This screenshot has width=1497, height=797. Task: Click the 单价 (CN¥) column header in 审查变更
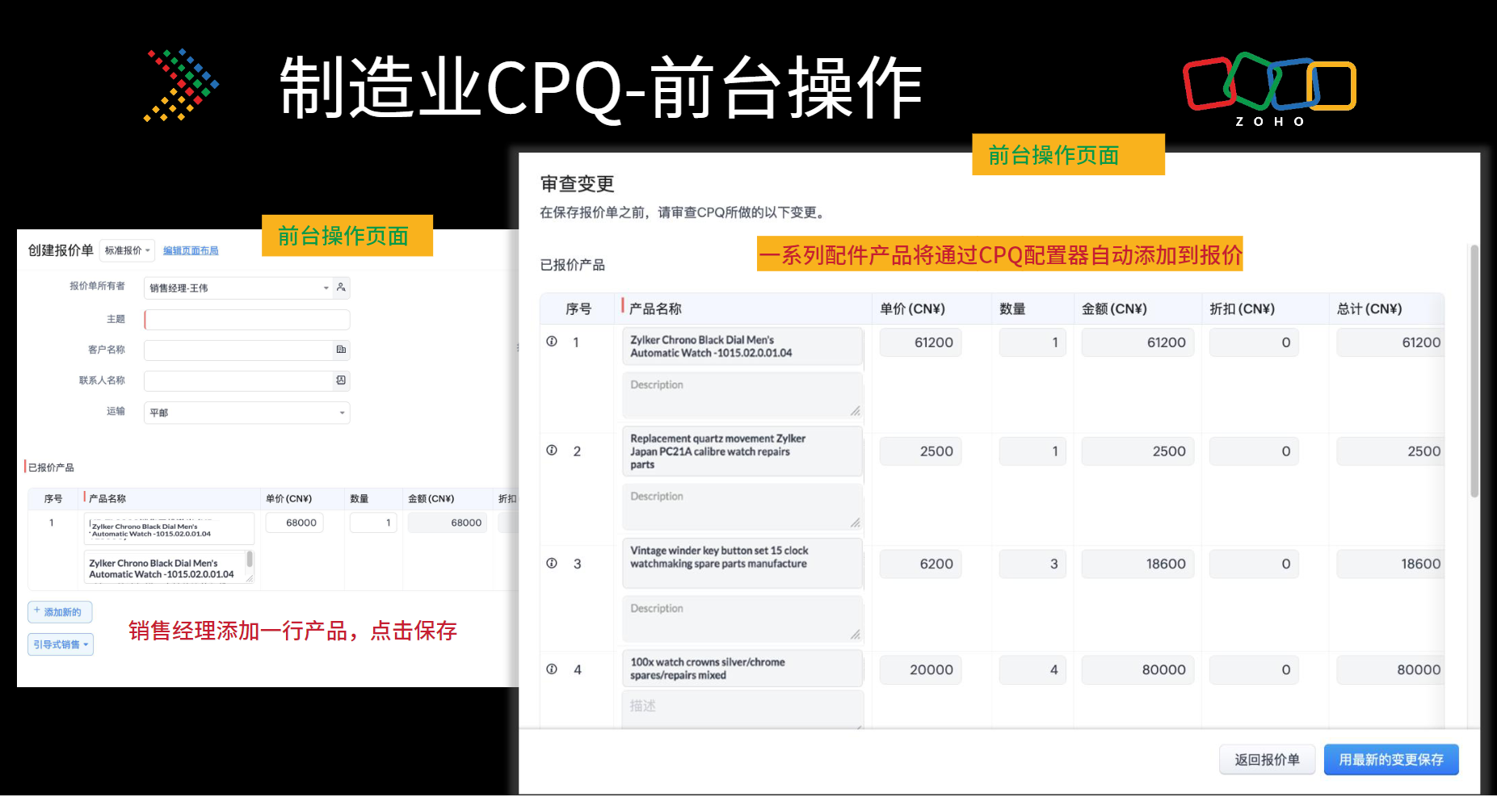912,308
